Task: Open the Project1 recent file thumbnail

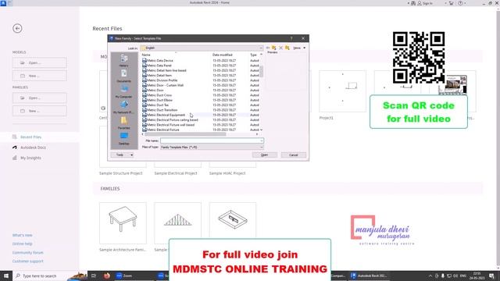Action: click(x=342, y=91)
